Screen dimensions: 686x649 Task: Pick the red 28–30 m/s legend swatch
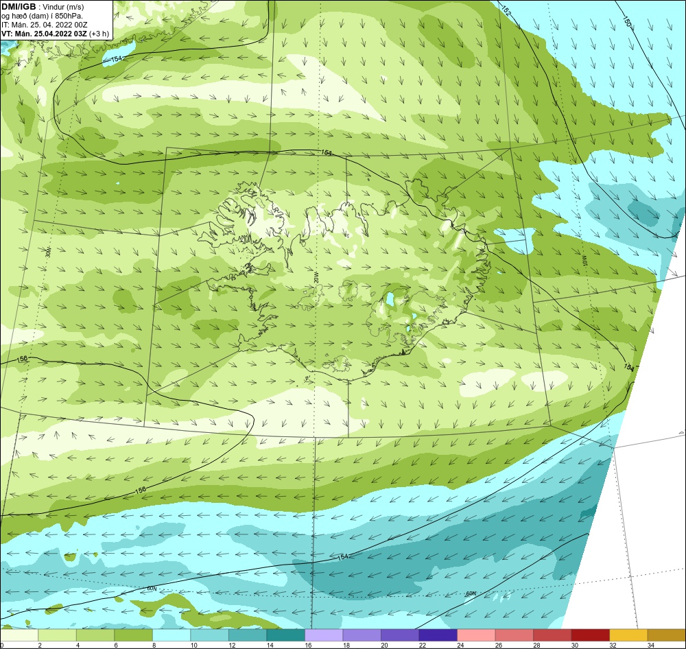point(552,635)
